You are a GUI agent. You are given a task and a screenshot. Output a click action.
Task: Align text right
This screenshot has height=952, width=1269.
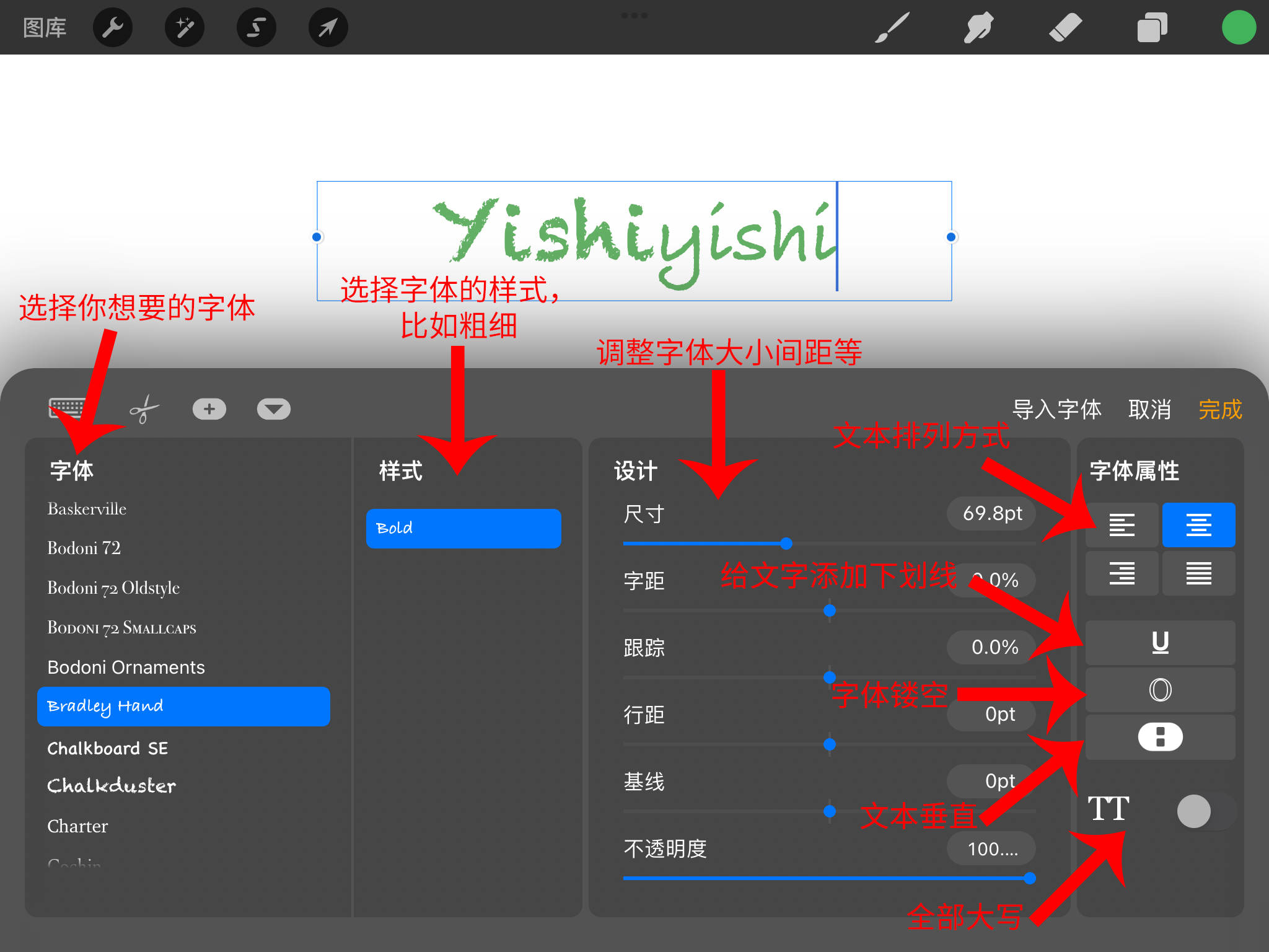coord(1122,573)
